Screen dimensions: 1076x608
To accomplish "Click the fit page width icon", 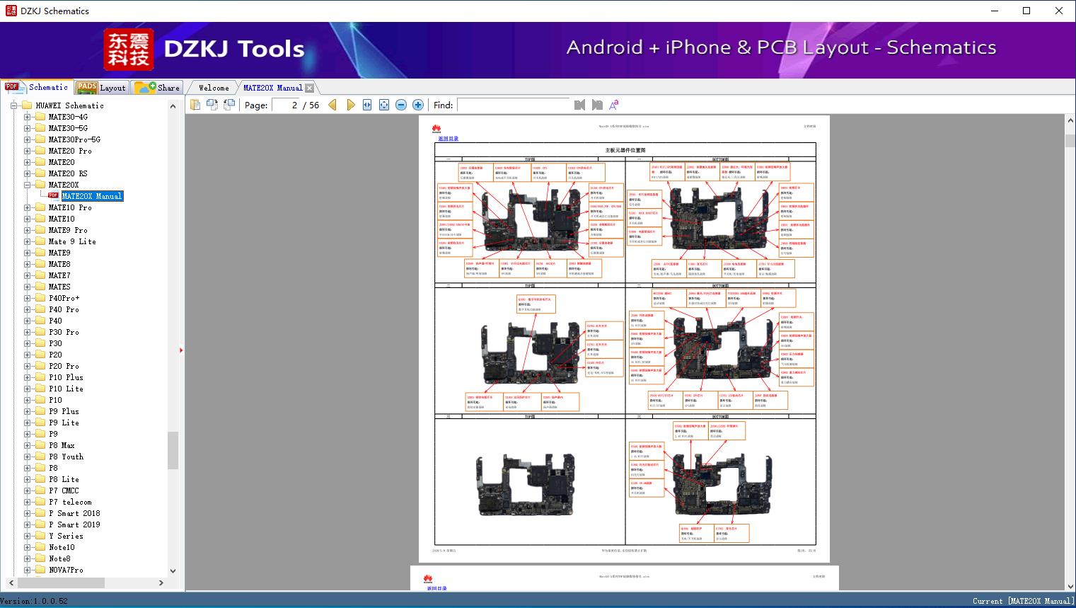I will pos(367,105).
